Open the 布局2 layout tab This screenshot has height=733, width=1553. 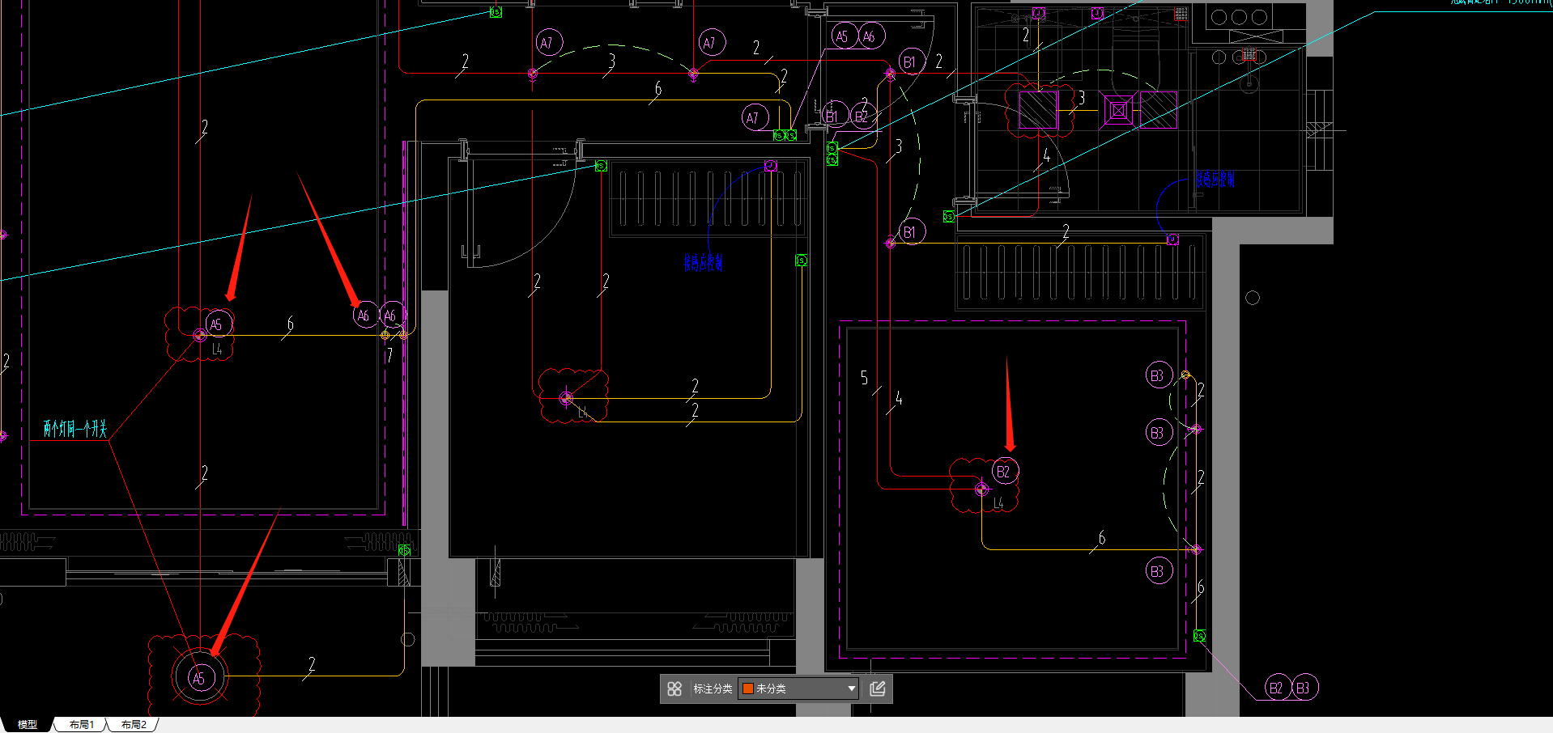[x=134, y=724]
